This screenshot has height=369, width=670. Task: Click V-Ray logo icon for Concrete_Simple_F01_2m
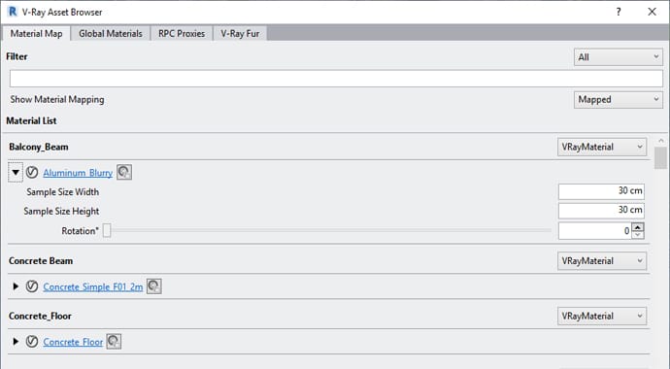(x=32, y=286)
